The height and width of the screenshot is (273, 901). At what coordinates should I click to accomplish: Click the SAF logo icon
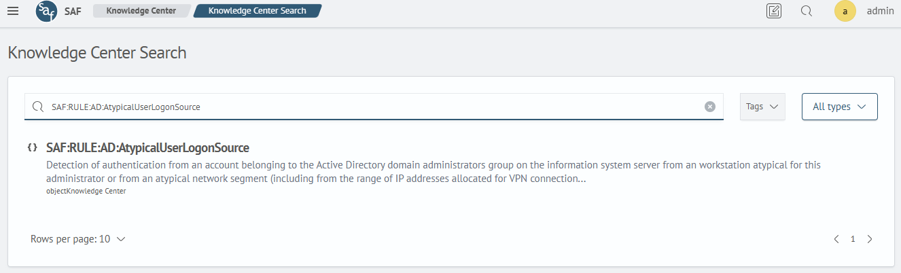pos(47,11)
